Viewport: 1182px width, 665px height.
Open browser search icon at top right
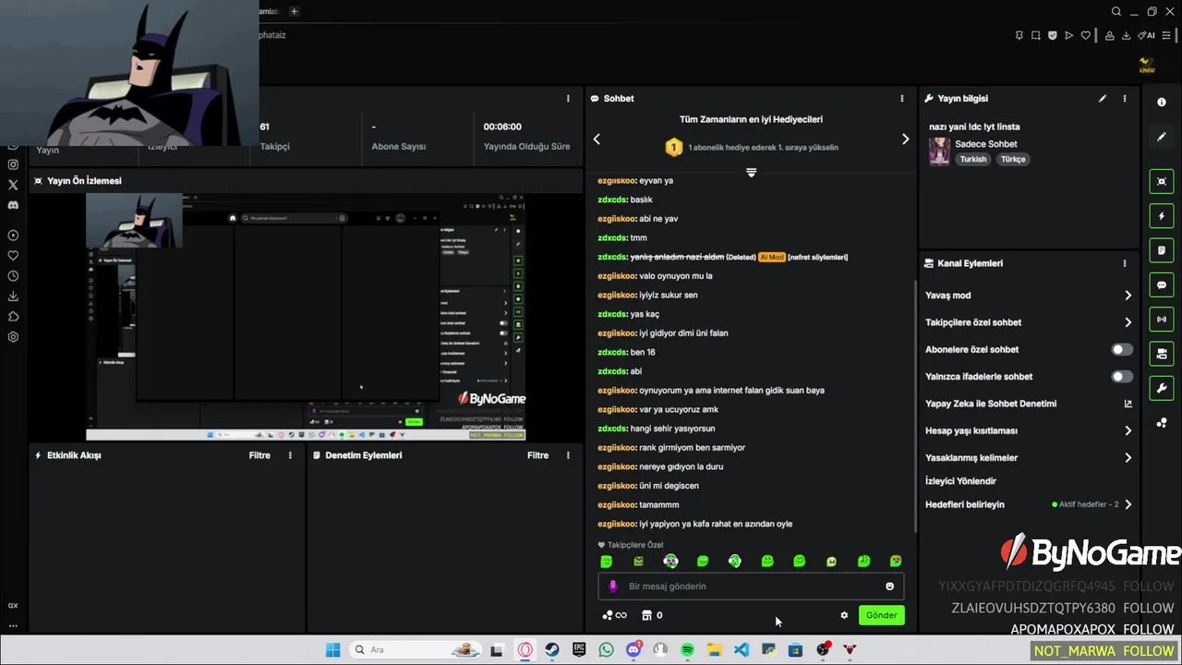click(1116, 11)
